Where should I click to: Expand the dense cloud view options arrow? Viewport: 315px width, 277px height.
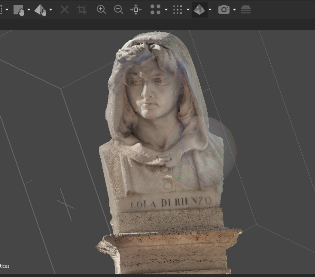(x=188, y=10)
